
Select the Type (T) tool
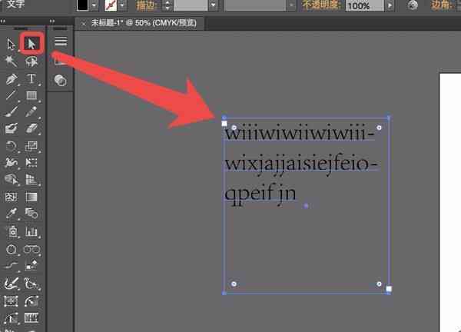32,79
